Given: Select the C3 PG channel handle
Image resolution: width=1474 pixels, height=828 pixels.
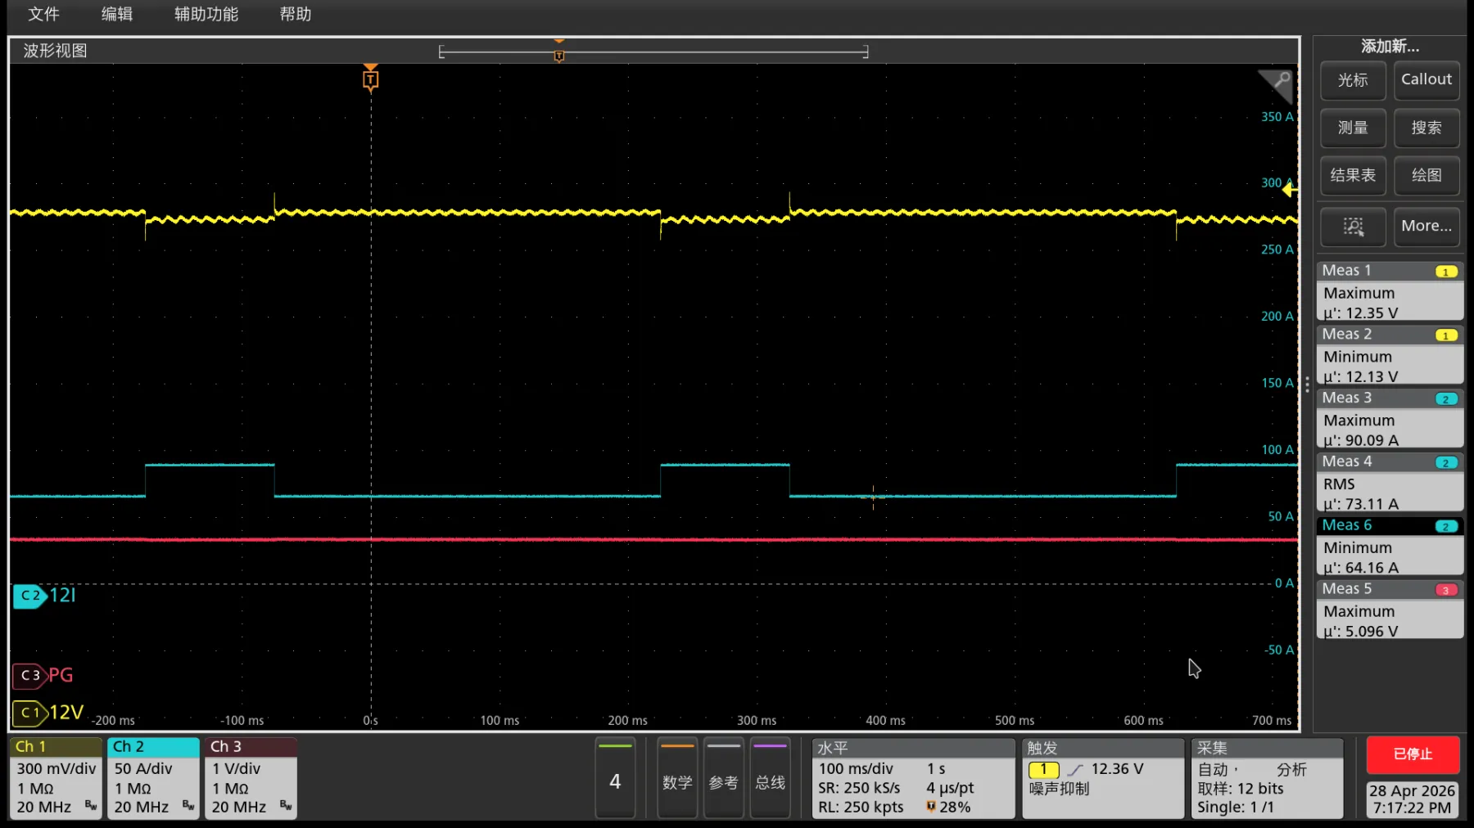Looking at the screenshot, I should (29, 675).
